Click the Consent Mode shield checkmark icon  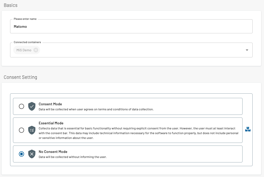(32, 106)
